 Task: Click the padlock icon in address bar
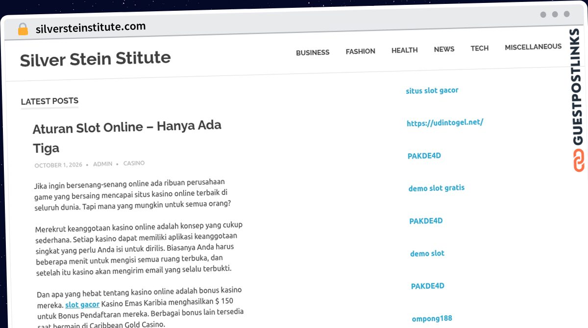click(23, 29)
